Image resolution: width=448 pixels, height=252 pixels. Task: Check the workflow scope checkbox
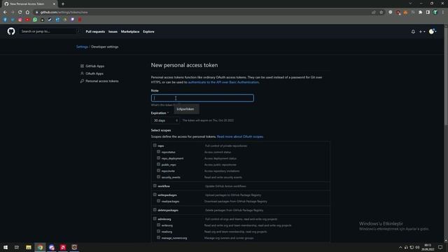pyautogui.click(x=155, y=185)
